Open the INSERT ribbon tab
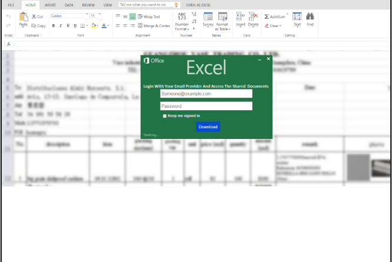 [50, 5]
